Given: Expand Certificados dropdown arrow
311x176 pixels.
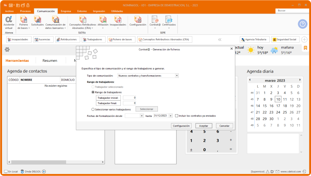Looking at the screenshot, I should (169, 28).
